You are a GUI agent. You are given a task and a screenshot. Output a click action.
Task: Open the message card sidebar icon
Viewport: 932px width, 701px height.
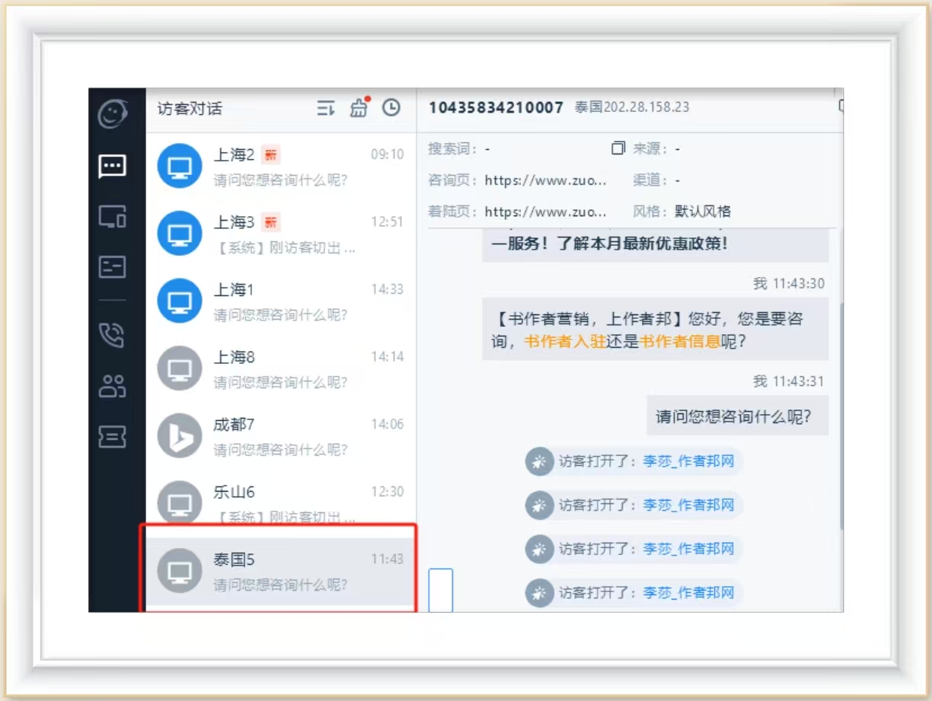(113, 267)
